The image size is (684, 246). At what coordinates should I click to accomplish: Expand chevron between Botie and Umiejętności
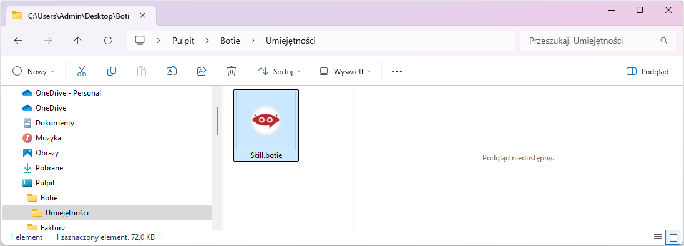pos(253,41)
